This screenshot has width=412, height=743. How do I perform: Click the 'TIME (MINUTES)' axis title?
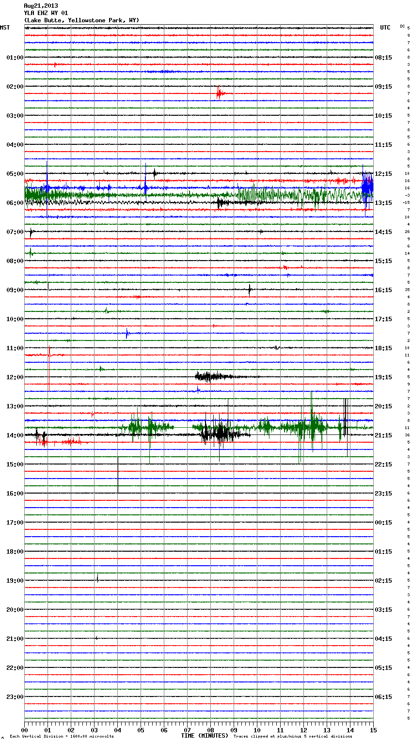[205, 736]
